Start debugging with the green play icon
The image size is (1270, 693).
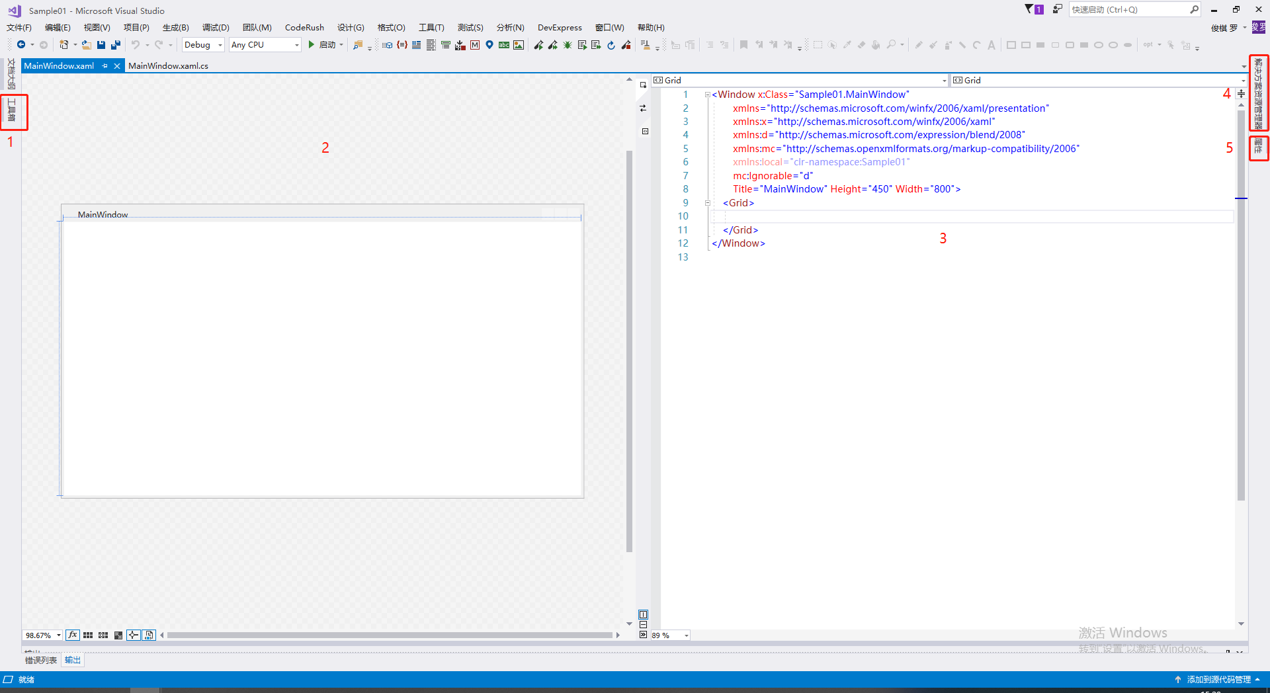pos(311,45)
